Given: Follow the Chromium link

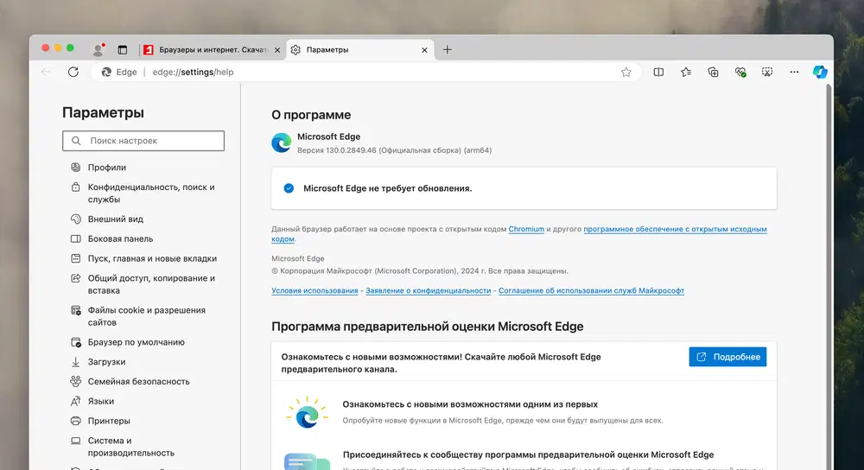Looking at the screenshot, I should tap(526, 229).
